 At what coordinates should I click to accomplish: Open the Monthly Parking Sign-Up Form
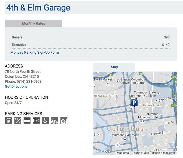[35, 53]
